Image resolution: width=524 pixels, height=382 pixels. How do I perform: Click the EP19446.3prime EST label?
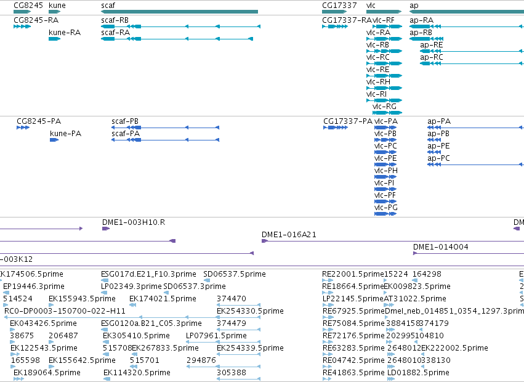pyautogui.click(x=34, y=286)
